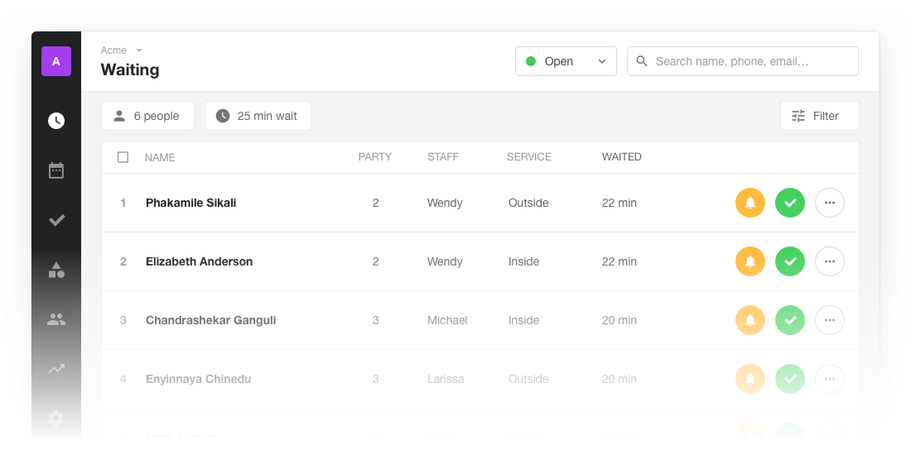Open the analytics trend icon in sidebar

56,369
